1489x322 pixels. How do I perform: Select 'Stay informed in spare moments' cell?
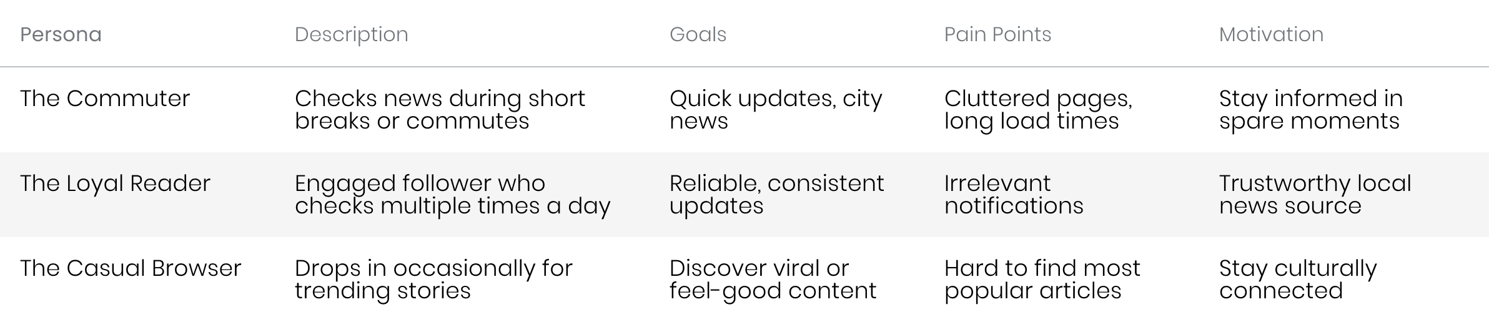[1311, 109]
